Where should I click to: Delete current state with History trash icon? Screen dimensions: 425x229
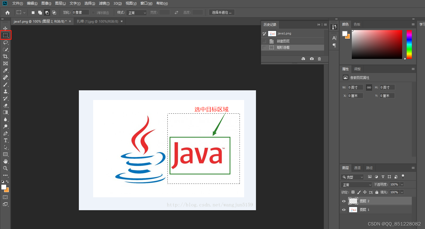point(319,59)
